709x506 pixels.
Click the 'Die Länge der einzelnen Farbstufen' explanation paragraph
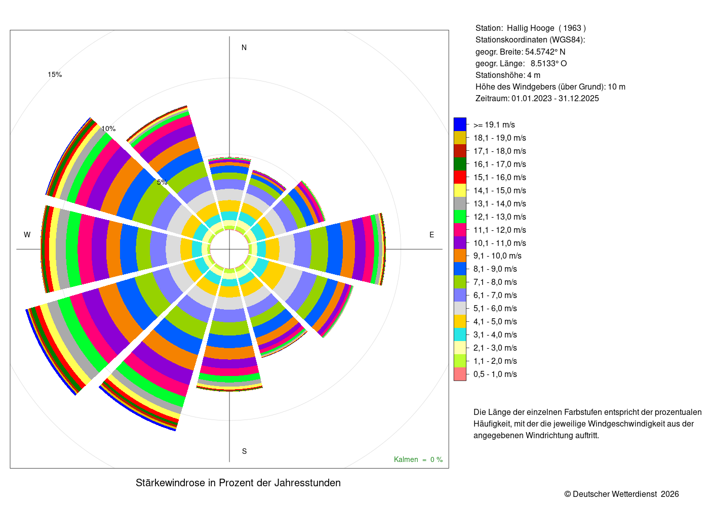(x=587, y=424)
